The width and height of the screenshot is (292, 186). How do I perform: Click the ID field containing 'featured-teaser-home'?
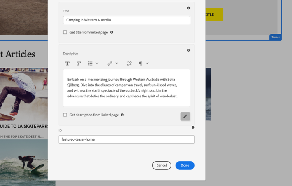coord(127,139)
